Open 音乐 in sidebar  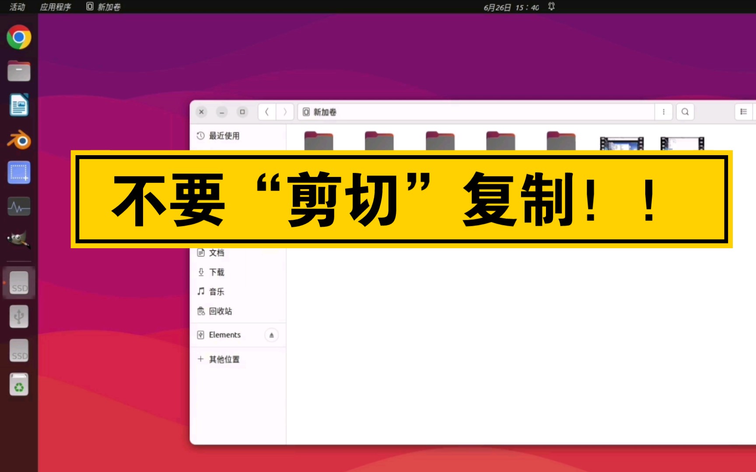(x=238, y=292)
